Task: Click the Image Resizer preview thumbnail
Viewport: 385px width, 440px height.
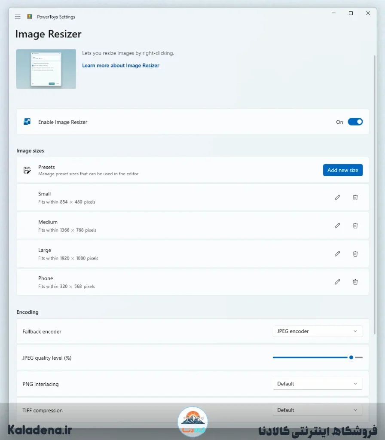Action: (x=46, y=69)
